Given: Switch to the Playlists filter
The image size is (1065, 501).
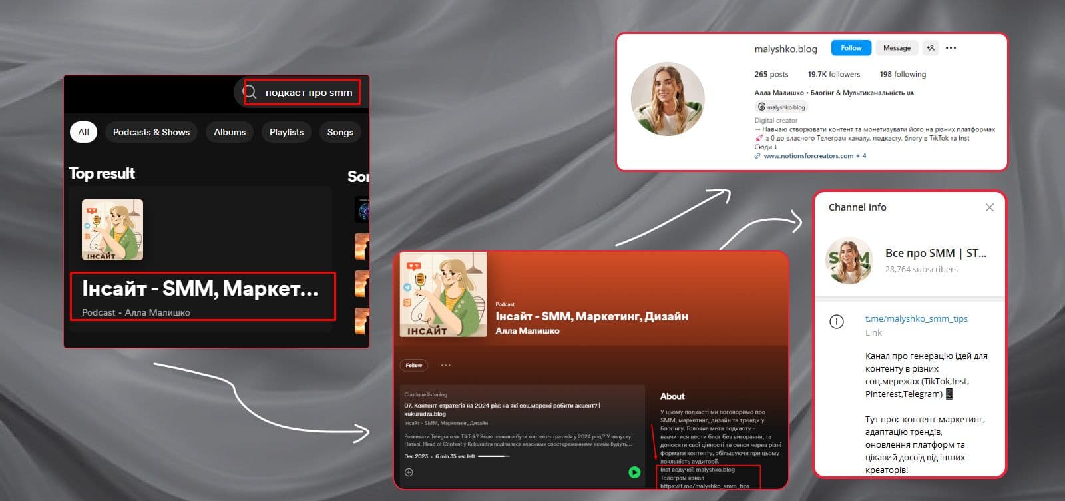Looking at the screenshot, I should pos(286,132).
